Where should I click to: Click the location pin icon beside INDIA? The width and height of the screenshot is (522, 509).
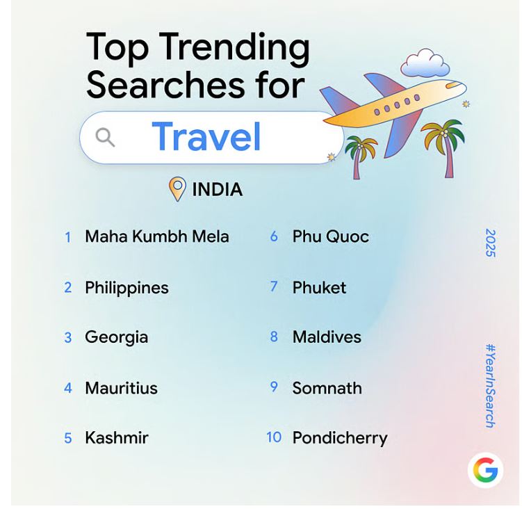tap(178, 188)
